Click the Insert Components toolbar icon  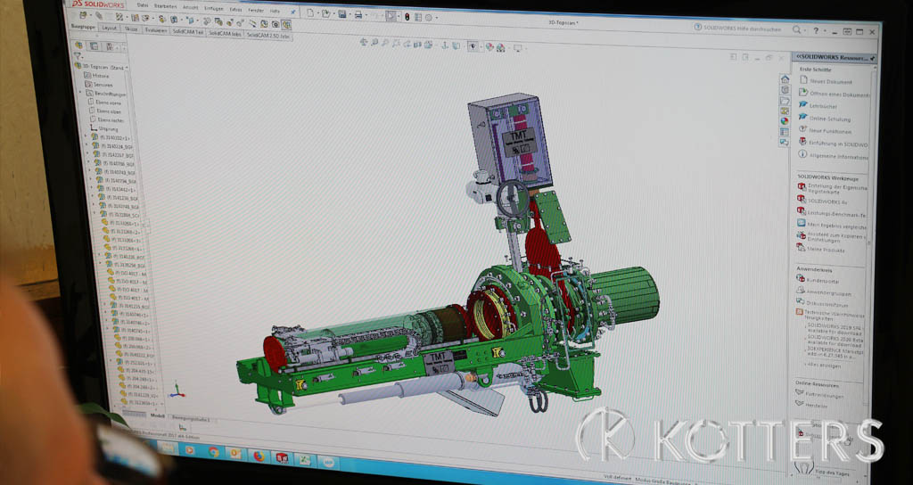pos(83,15)
